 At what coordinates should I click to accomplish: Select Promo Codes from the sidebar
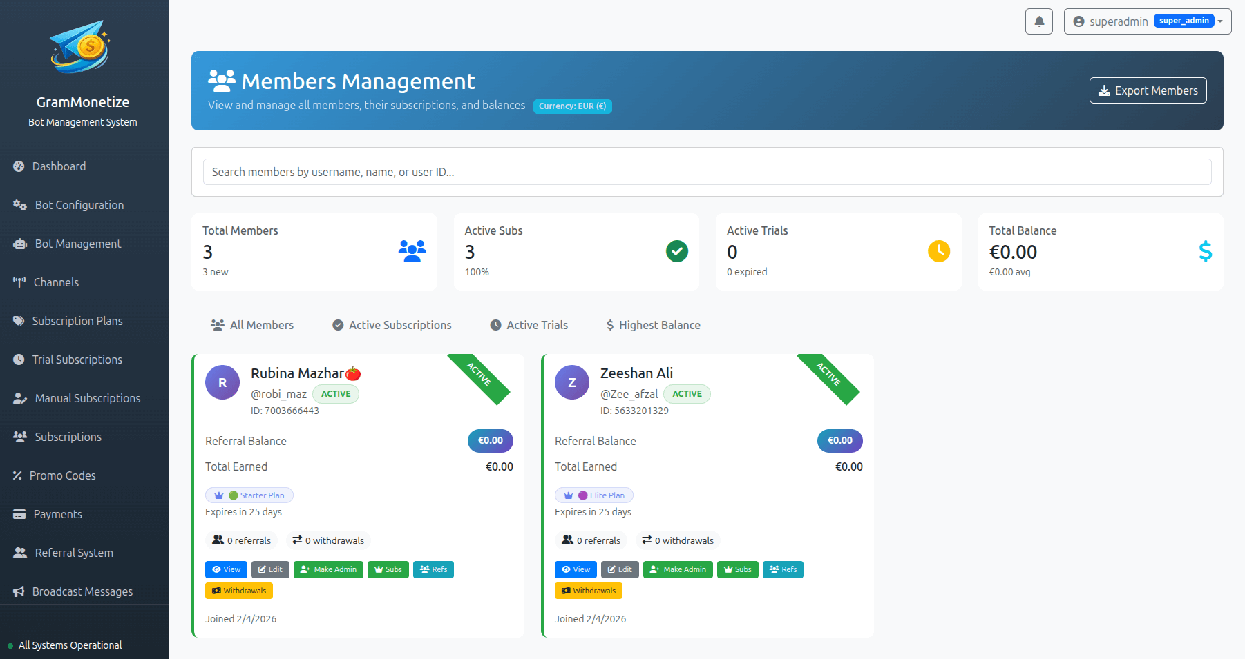[62, 475]
